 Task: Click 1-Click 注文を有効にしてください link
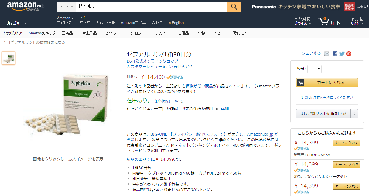[x=327, y=97]
